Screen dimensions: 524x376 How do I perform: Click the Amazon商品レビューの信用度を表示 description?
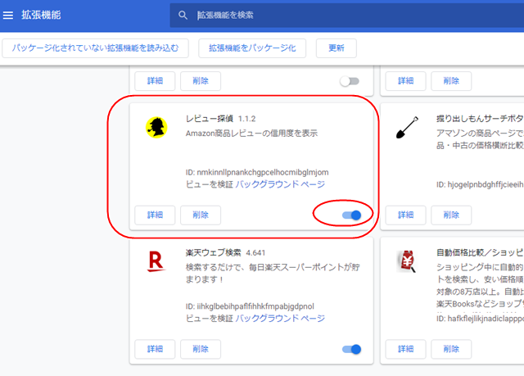251,134
